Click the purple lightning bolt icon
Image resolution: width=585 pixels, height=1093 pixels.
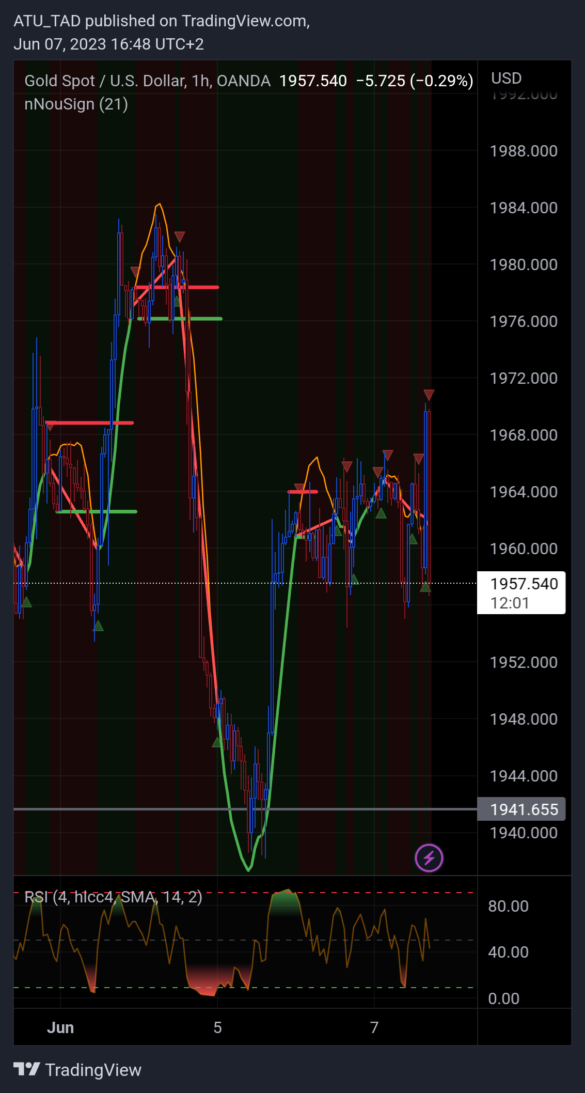click(x=429, y=858)
